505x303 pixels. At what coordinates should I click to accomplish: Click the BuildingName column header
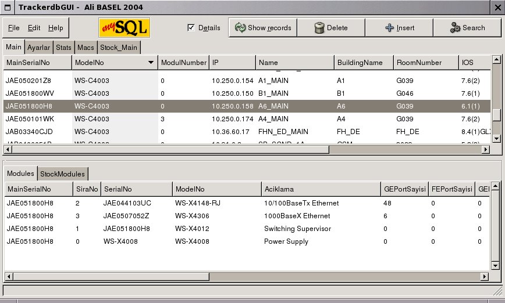coord(364,63)
